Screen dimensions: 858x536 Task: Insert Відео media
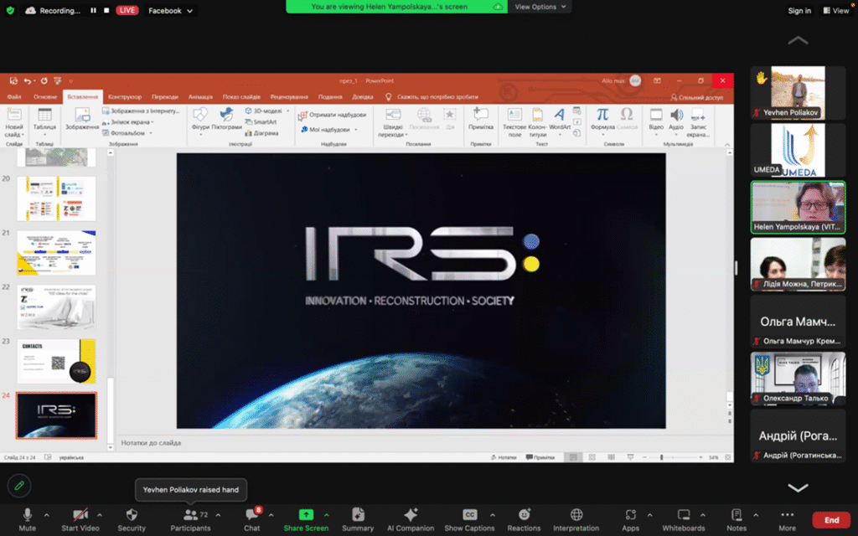655,119
